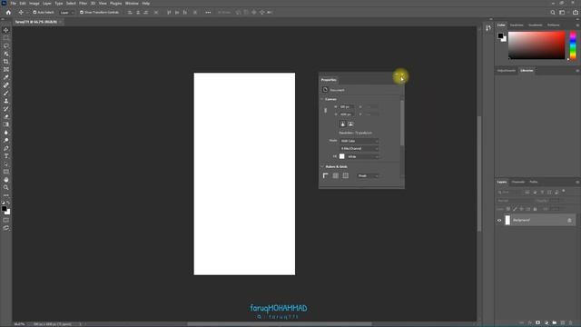Select the Gradient tool

coord(6,124)
